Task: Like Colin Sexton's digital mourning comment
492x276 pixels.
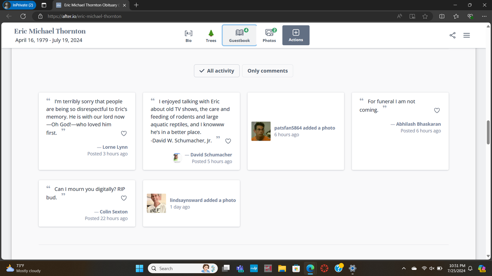Action: [124, 198]
